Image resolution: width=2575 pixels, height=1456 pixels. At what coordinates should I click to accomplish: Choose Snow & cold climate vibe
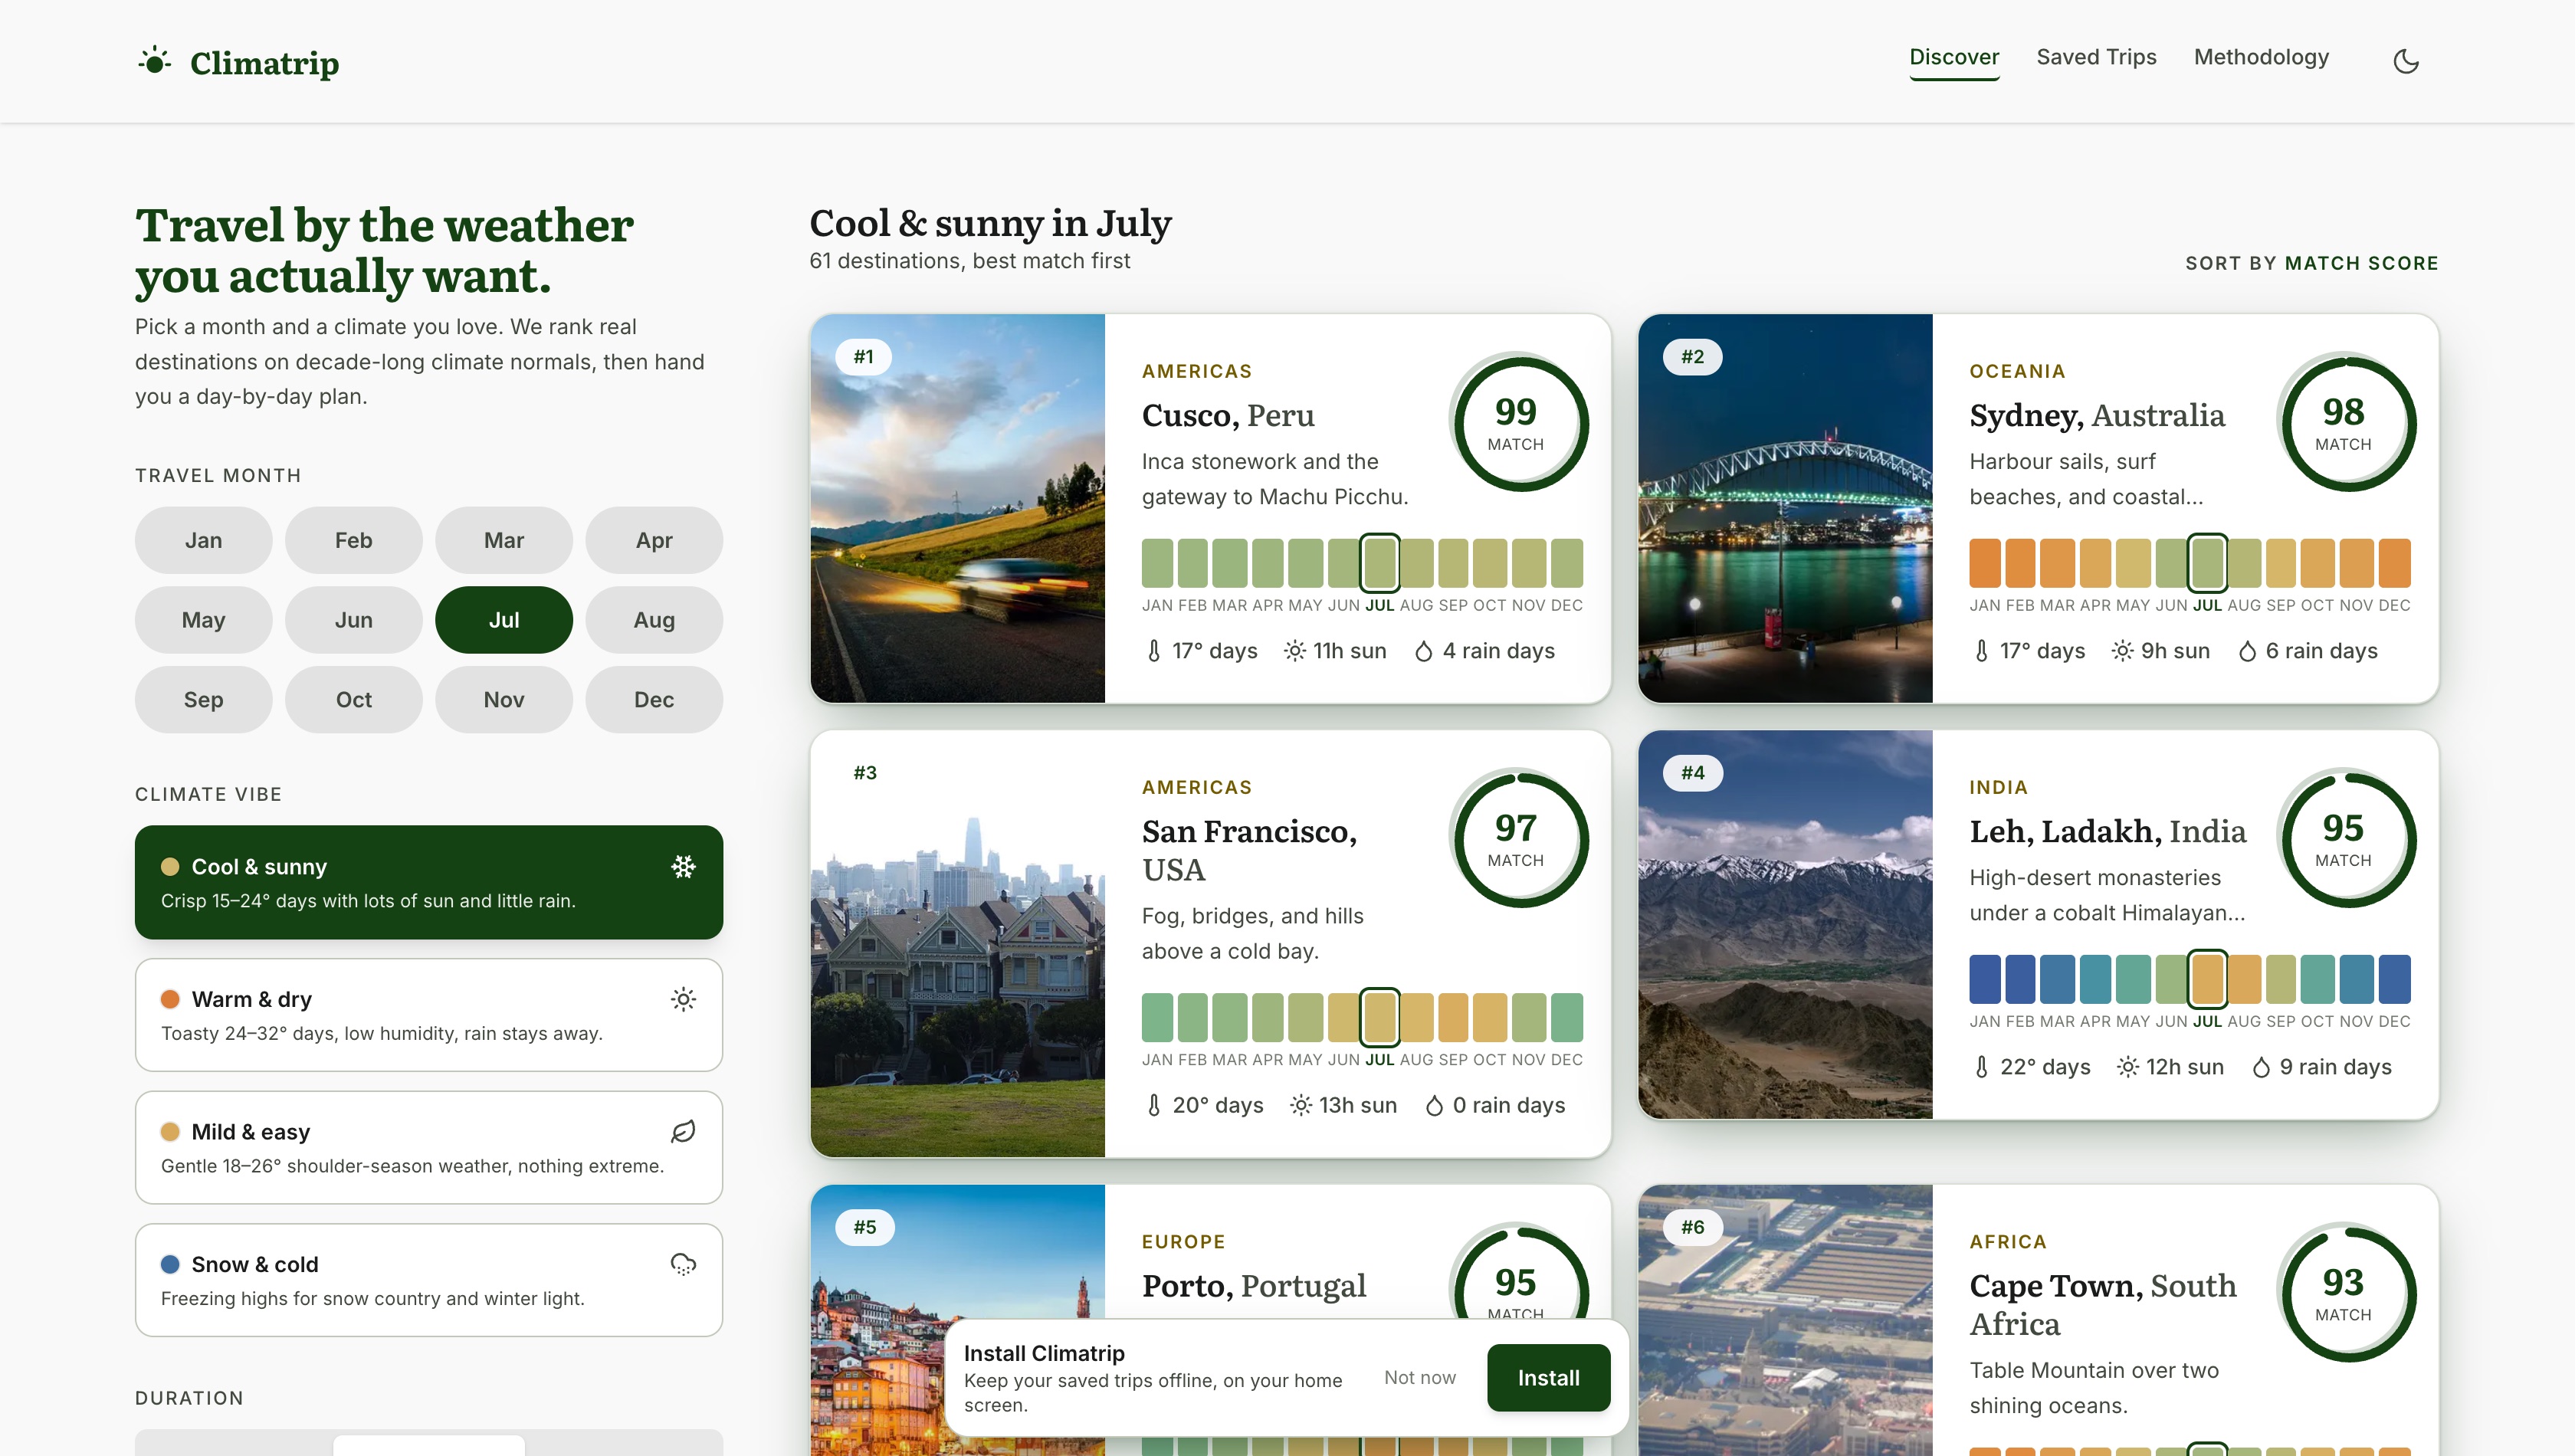click(429, 1280)
